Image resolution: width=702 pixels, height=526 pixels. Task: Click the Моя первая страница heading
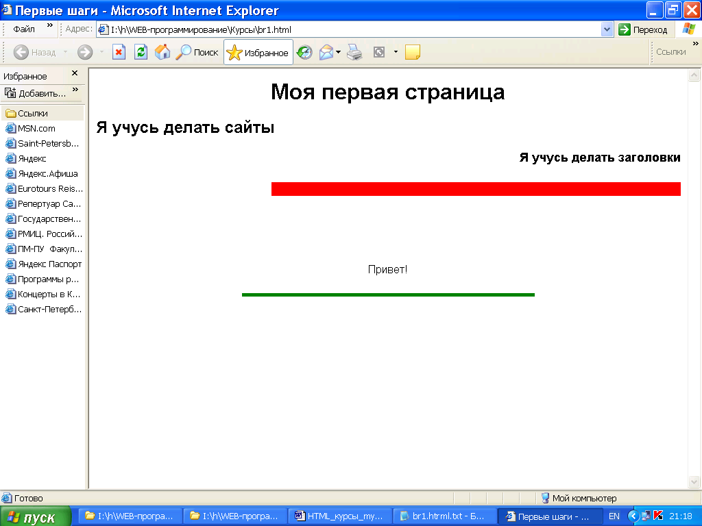388,92
